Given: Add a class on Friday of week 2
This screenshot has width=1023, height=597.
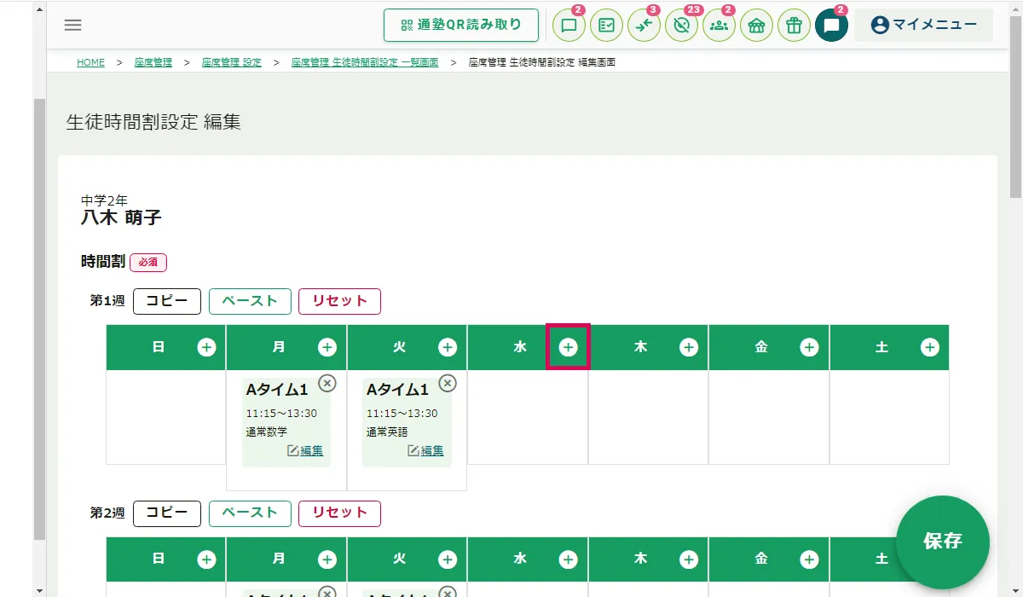Looking at the screenshot, I should point(809,559).
